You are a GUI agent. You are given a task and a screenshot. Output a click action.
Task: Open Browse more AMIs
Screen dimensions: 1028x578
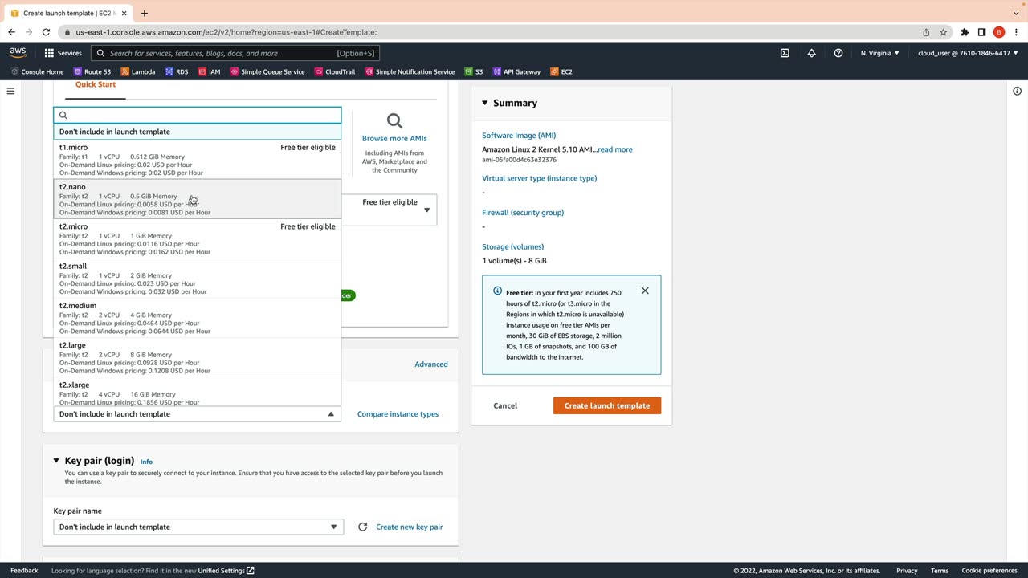coord(394,138)
